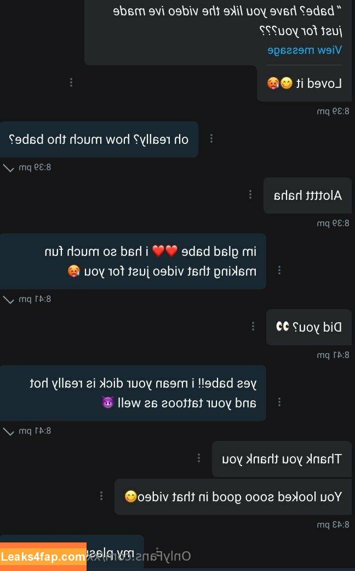Click the three dots next to "Did you?"
The image size is (355, 571).
[253, 326]
